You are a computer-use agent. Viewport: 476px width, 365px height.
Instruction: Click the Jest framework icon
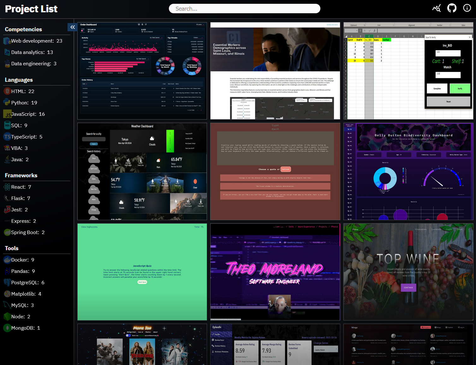[7, 210]
